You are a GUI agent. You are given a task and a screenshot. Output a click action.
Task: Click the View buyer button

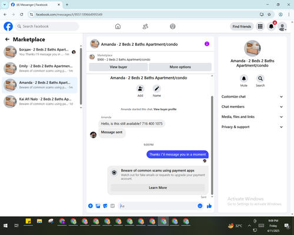pyautogui.click(x=118, y=67)
